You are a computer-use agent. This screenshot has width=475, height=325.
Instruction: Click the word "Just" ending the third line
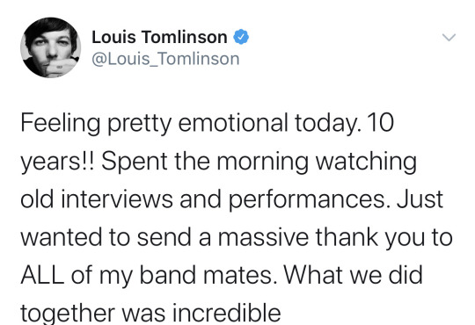420,199
